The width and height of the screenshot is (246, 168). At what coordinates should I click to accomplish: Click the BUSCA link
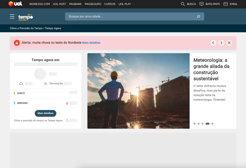click(x=191, y=4)
